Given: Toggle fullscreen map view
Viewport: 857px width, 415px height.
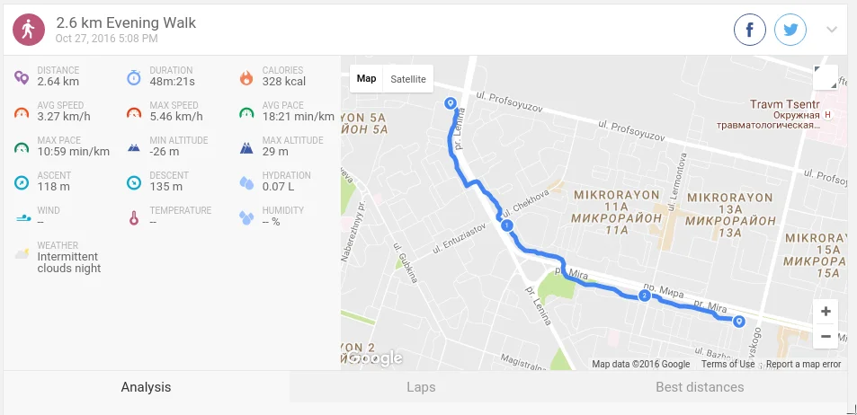Looking at the screenshot, I should [x=826, y=77].
